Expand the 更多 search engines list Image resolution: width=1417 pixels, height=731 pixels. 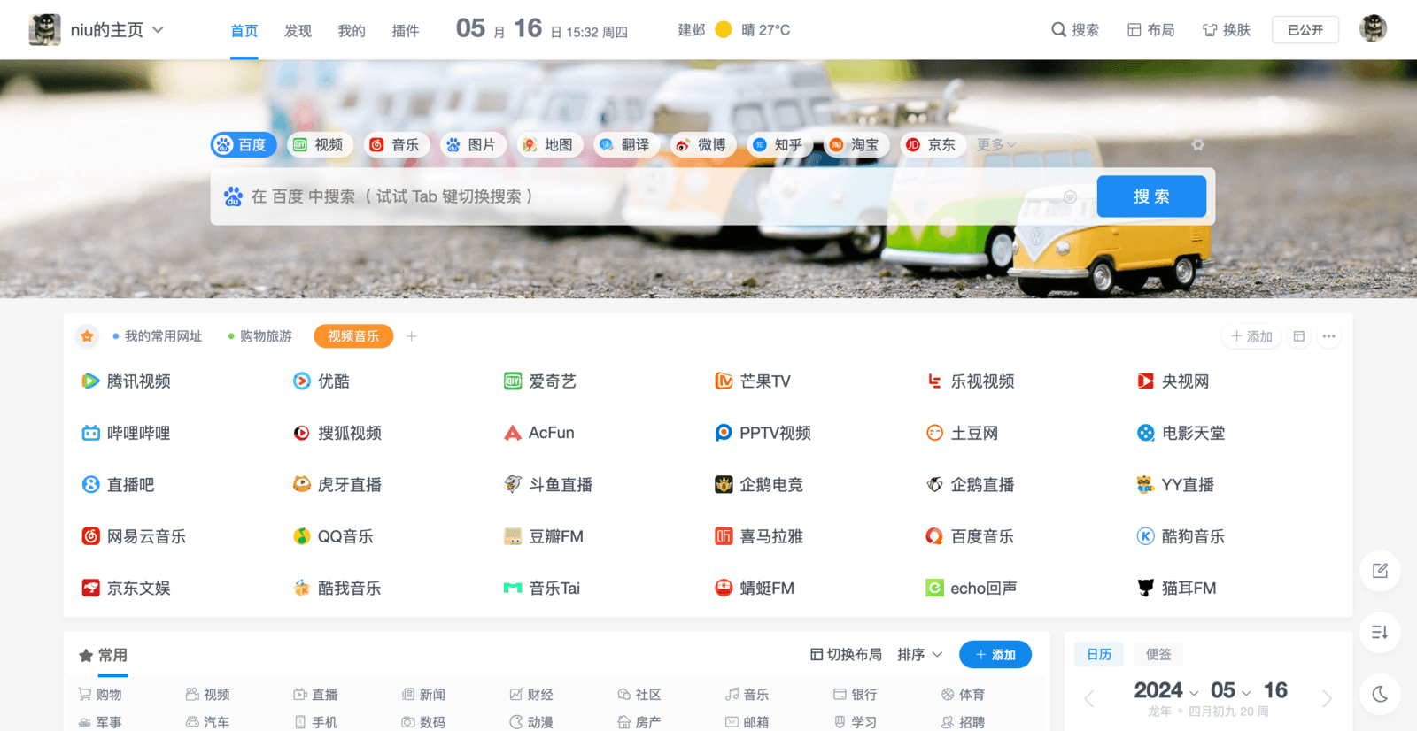(996, 144)
